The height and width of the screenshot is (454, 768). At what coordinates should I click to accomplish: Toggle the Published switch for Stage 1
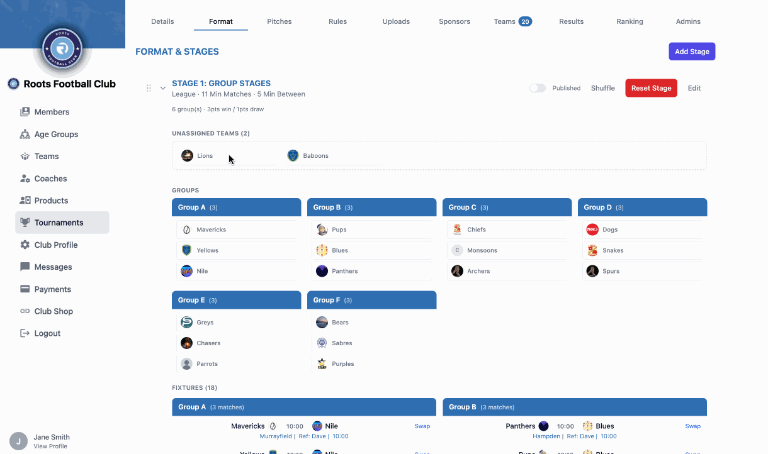coord(538,88)
